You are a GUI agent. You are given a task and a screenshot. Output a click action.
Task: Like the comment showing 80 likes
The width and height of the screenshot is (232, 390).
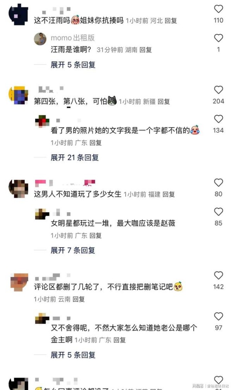click(x=218, y=182)
